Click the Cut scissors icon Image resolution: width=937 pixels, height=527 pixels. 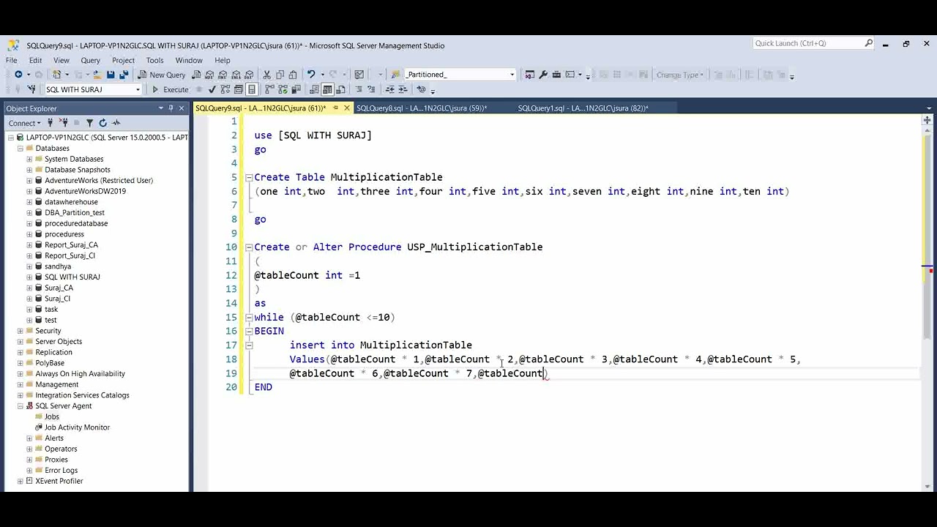pos(267,75)
